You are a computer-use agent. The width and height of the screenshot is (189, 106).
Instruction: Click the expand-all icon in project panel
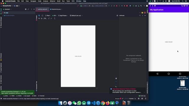click(x=28, y=9)
